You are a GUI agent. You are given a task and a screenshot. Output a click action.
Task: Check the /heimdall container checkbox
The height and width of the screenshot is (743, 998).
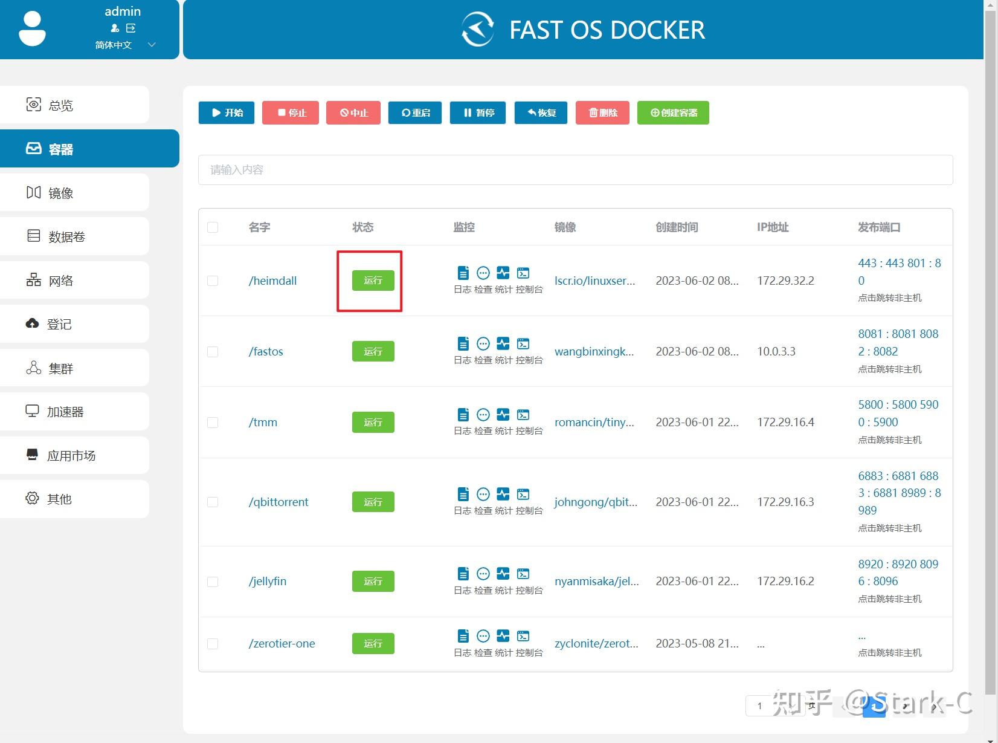click(212, 281)
